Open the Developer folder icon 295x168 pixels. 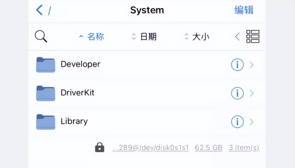pyautogui.click(x=46, y=65)
